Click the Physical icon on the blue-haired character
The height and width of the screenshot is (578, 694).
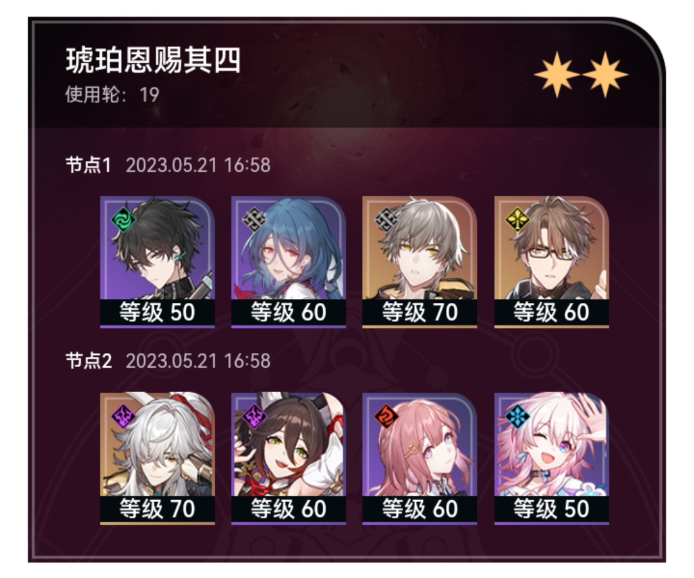pos(254,220)
